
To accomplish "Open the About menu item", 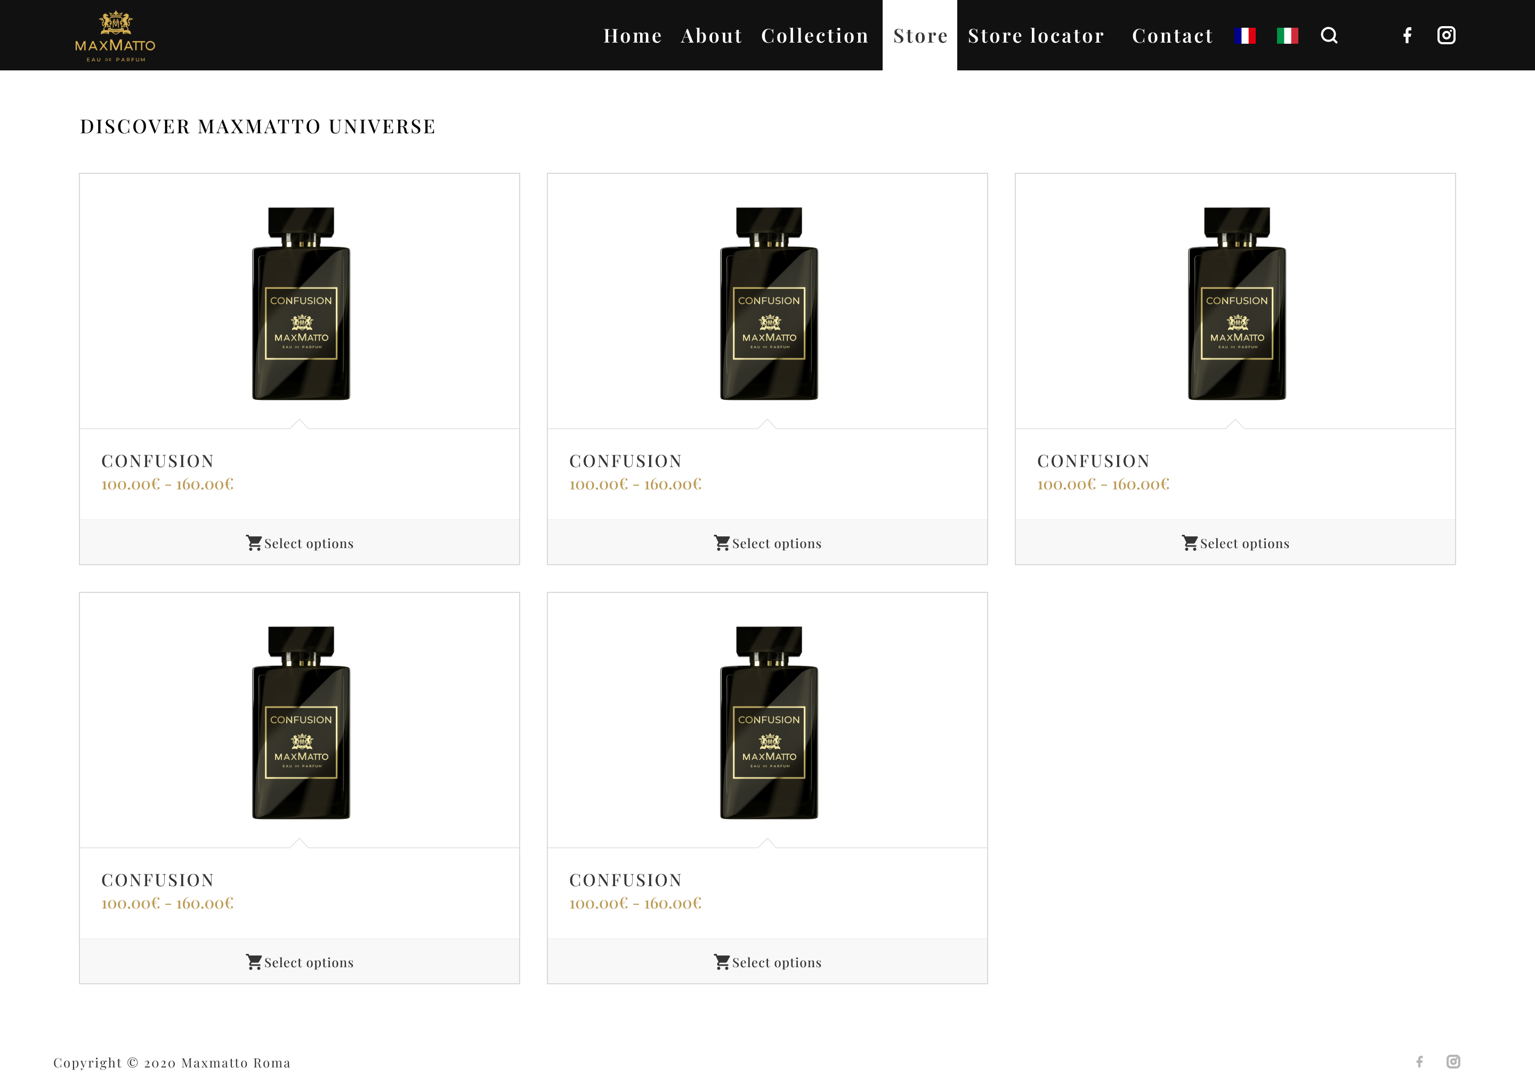I will tap(711, 36).
